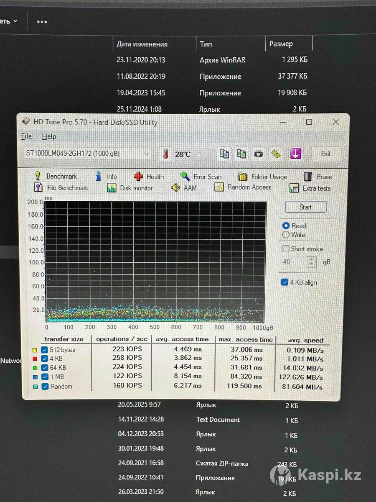Screen dimensions: 376x502
Task: Open the Help menu
Action: 49,136
